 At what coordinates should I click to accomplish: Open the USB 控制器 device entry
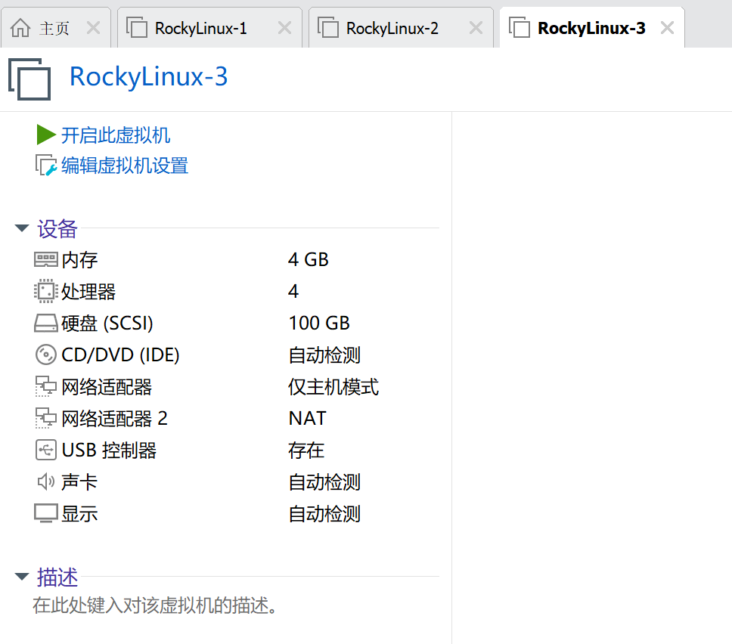[109, 450]
